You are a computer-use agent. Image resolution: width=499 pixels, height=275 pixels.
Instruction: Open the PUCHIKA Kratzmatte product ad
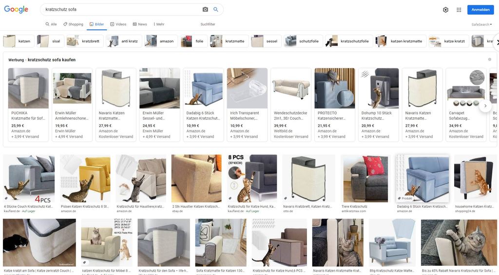(28, 105)
